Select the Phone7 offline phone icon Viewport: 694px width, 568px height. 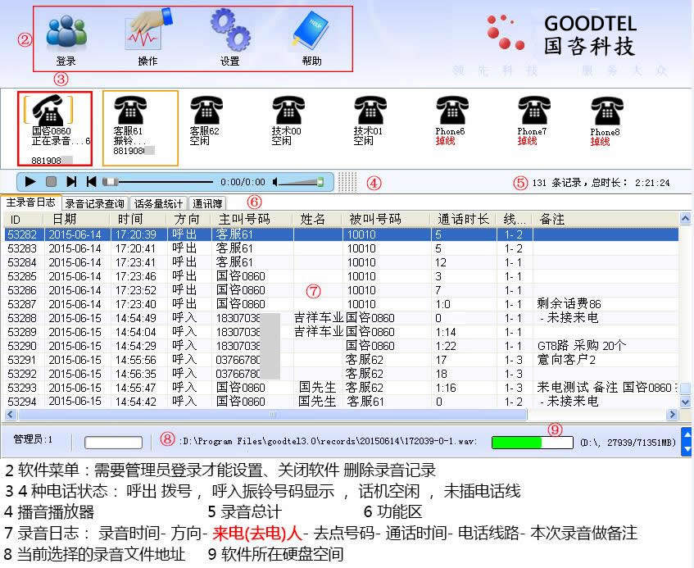click(533, 110)
